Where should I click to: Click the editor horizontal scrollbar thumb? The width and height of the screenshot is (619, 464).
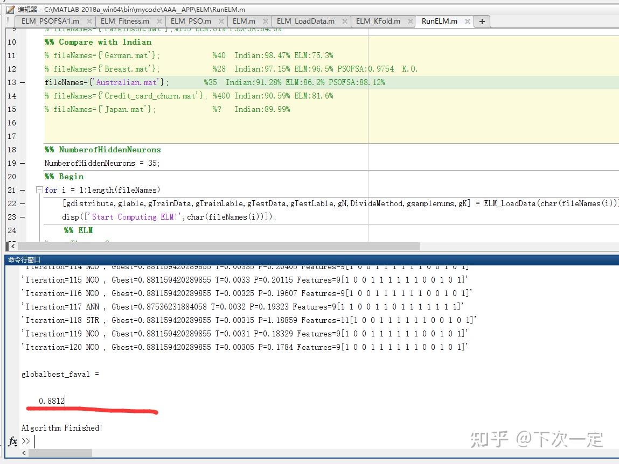[219, 246]
